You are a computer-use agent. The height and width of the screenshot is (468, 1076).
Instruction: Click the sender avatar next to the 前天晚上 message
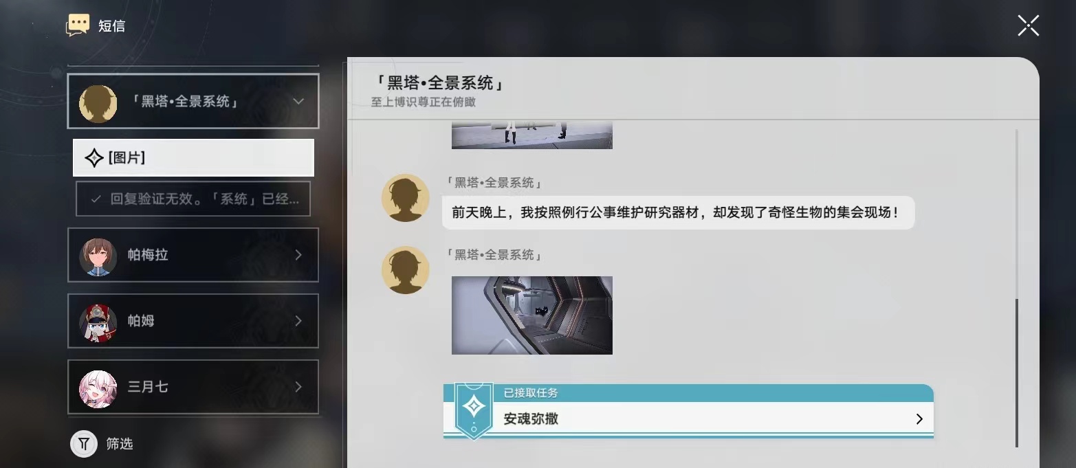(406, 198)
